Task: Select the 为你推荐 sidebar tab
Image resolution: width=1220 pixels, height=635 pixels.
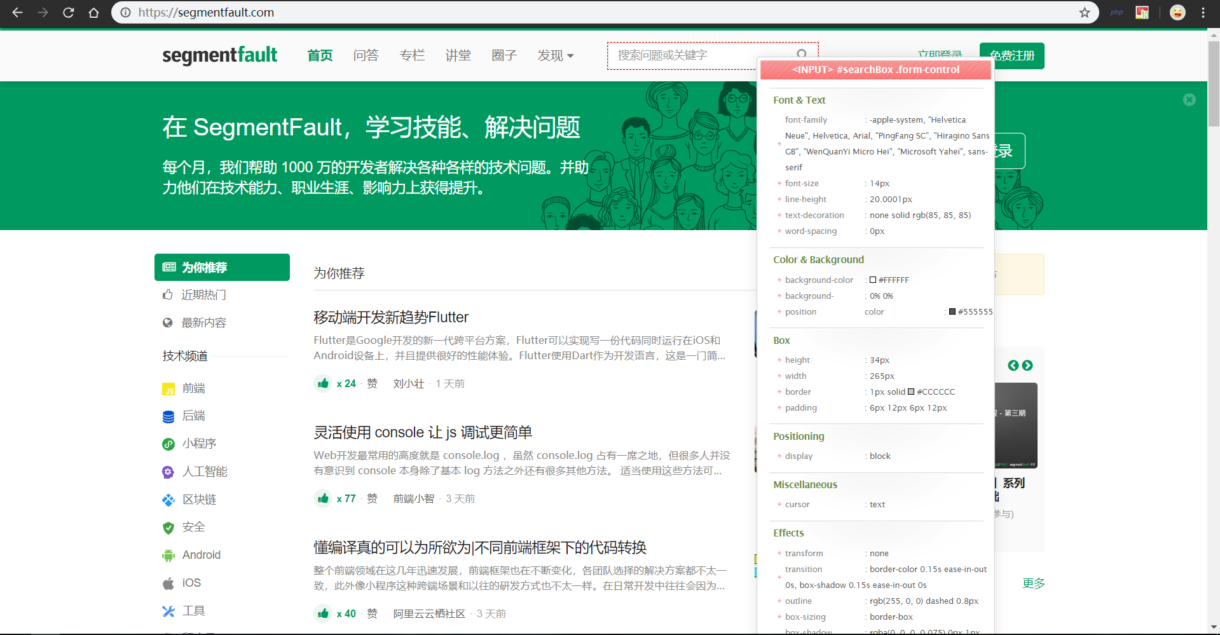Action: click(x=222, y=267)
